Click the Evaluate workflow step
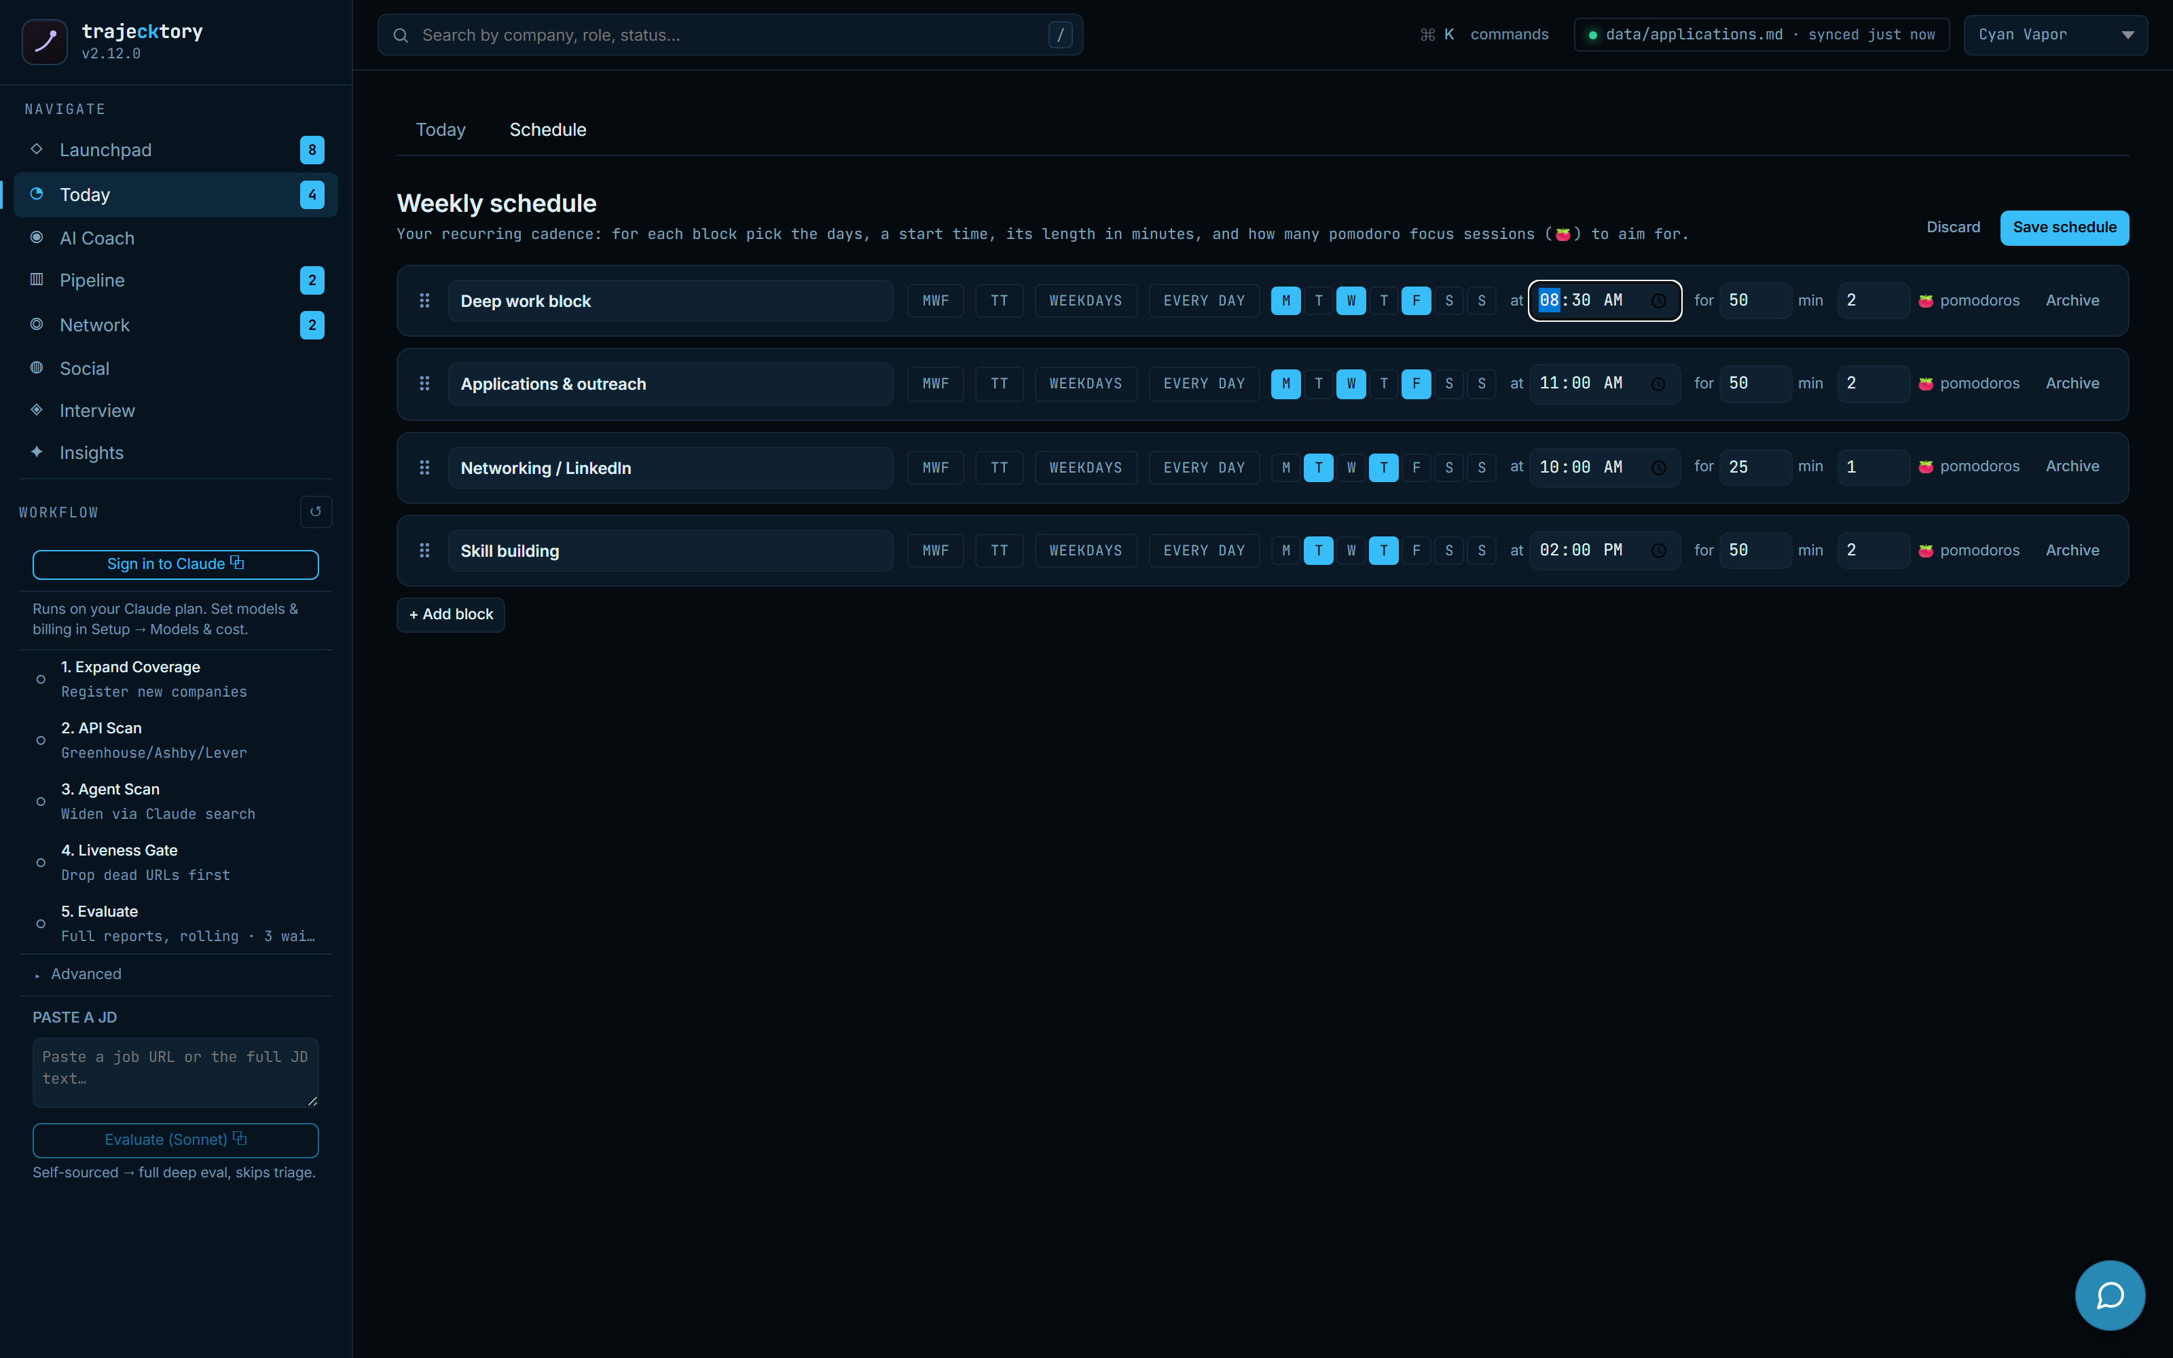Viewport: 2173px width, 1358px height. pyautogui.click(x=175, y=923)
